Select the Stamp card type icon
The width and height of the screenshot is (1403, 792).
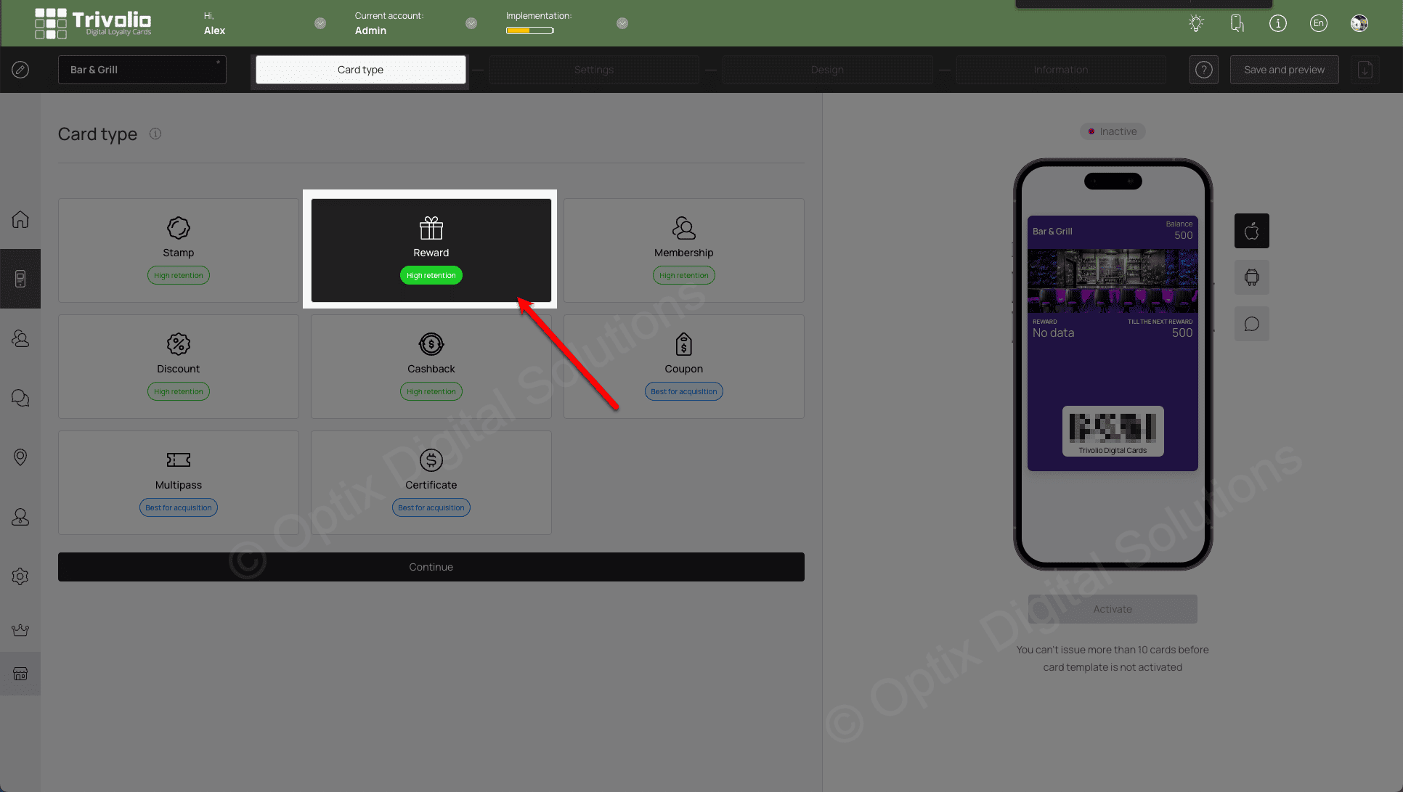178,227
